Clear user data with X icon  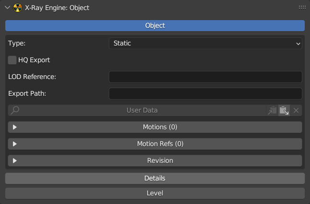pyautogui.click(x=296, y=111)
